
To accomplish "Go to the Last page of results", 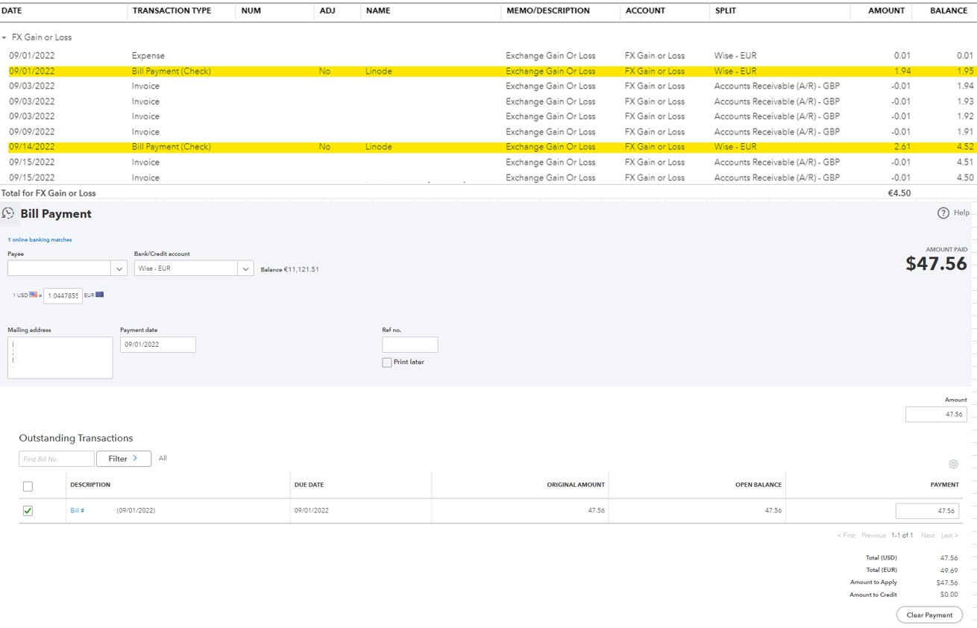I will (x=949, y=536).
